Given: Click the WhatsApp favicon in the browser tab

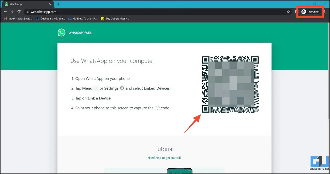Looking at the screenshot, I should pyautogui.click(x=7, y=4).
